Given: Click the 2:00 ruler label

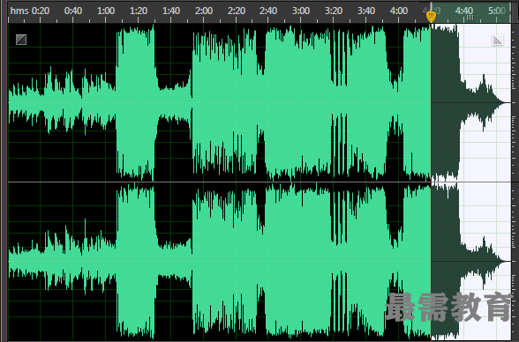Looking at the screenshot, I should (x=204, y=11).
